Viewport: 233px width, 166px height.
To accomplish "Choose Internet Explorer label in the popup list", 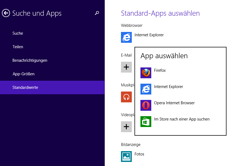I will tap(169, 87).
